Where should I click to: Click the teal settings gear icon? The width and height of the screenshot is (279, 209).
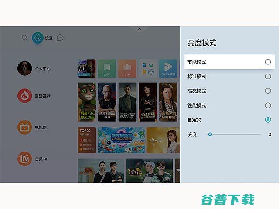pos(37,38)
